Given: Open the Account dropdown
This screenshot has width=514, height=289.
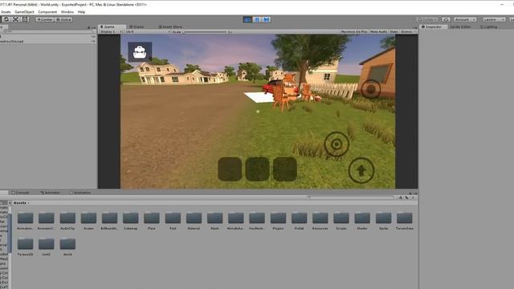Looking at the screenshot, I should (x=465, y=19).
